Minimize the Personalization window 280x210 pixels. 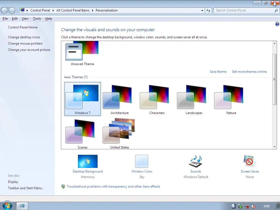click(257, 3)
